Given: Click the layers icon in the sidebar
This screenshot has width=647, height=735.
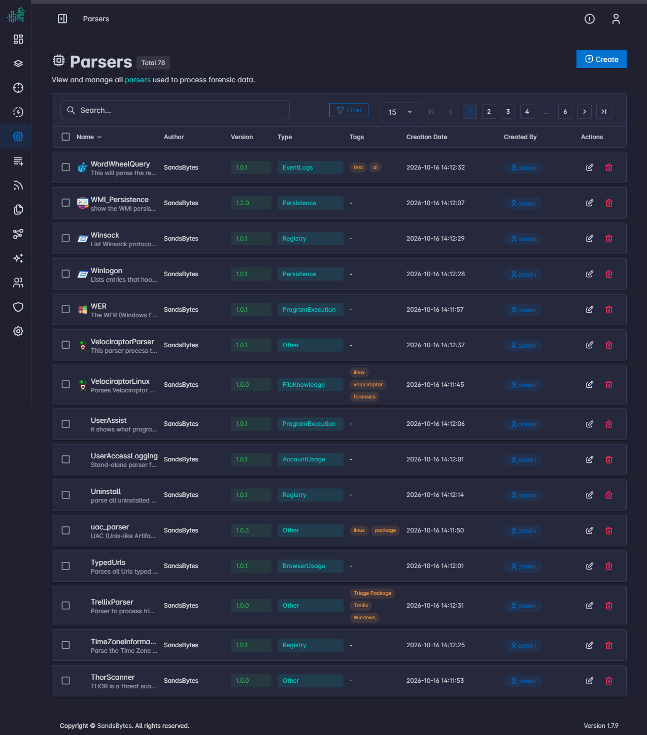Looking at the screenshot, I should click(18, 63).
